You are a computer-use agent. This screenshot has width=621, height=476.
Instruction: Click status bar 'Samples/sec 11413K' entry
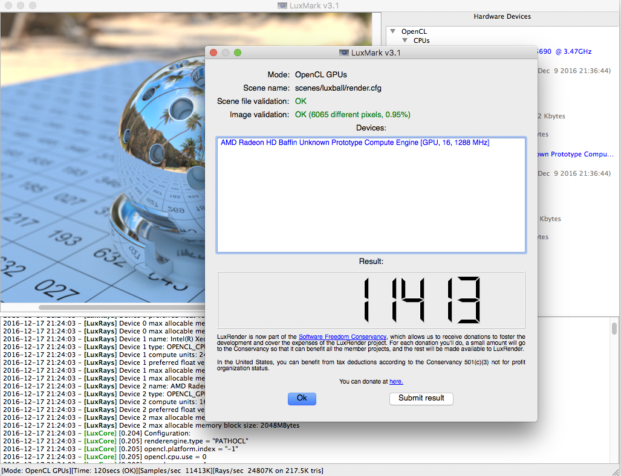(x=175, y=471)
